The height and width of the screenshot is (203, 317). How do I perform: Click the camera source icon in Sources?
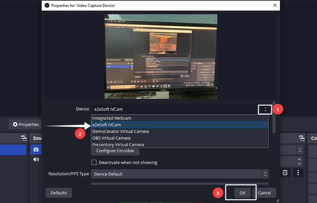(36, 150)
